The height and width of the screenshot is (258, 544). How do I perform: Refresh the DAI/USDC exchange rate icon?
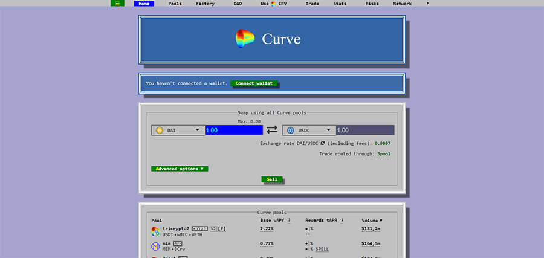coord(322,143)
